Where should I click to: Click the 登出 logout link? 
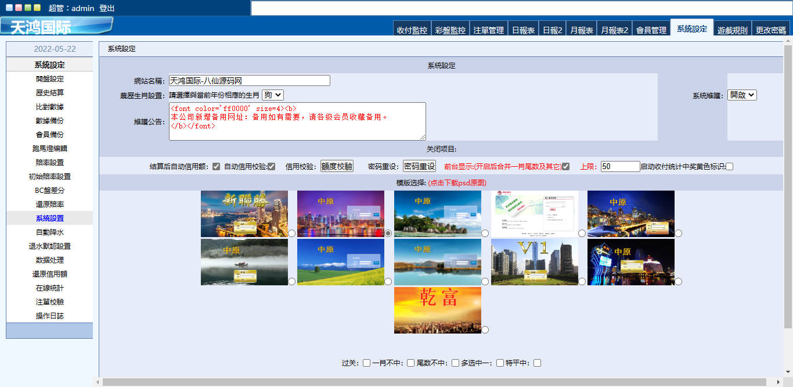pos(107,8)
